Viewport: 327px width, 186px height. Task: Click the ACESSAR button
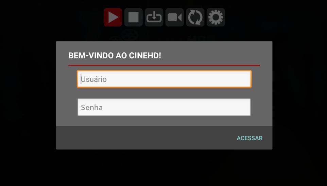point(249,138)
